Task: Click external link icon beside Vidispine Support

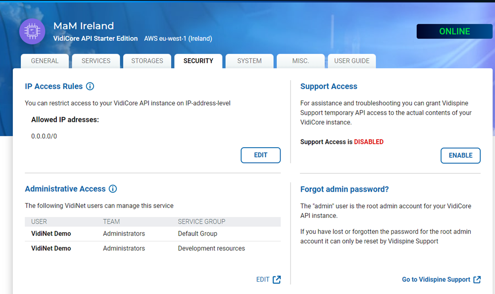Action: pyautogui.click(x=477, y=280)
